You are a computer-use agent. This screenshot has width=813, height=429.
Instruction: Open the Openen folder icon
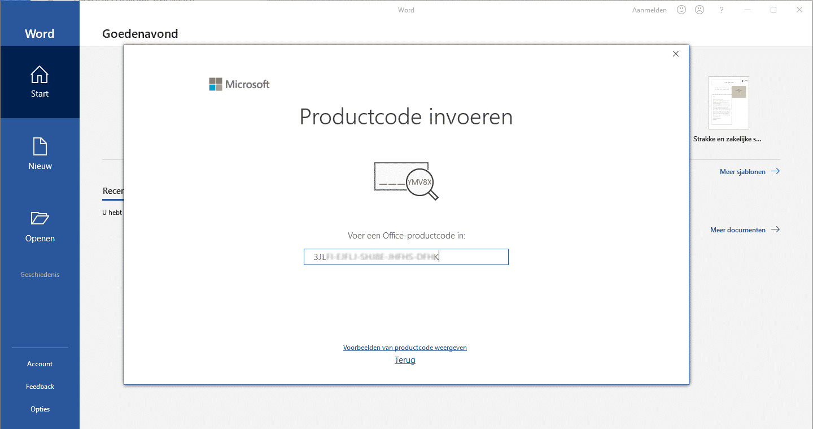40,218
